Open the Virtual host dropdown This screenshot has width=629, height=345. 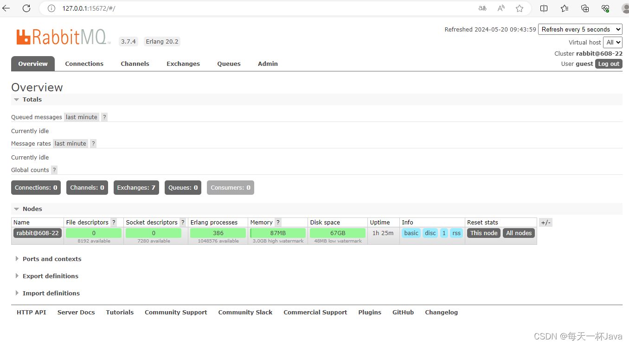613,42
